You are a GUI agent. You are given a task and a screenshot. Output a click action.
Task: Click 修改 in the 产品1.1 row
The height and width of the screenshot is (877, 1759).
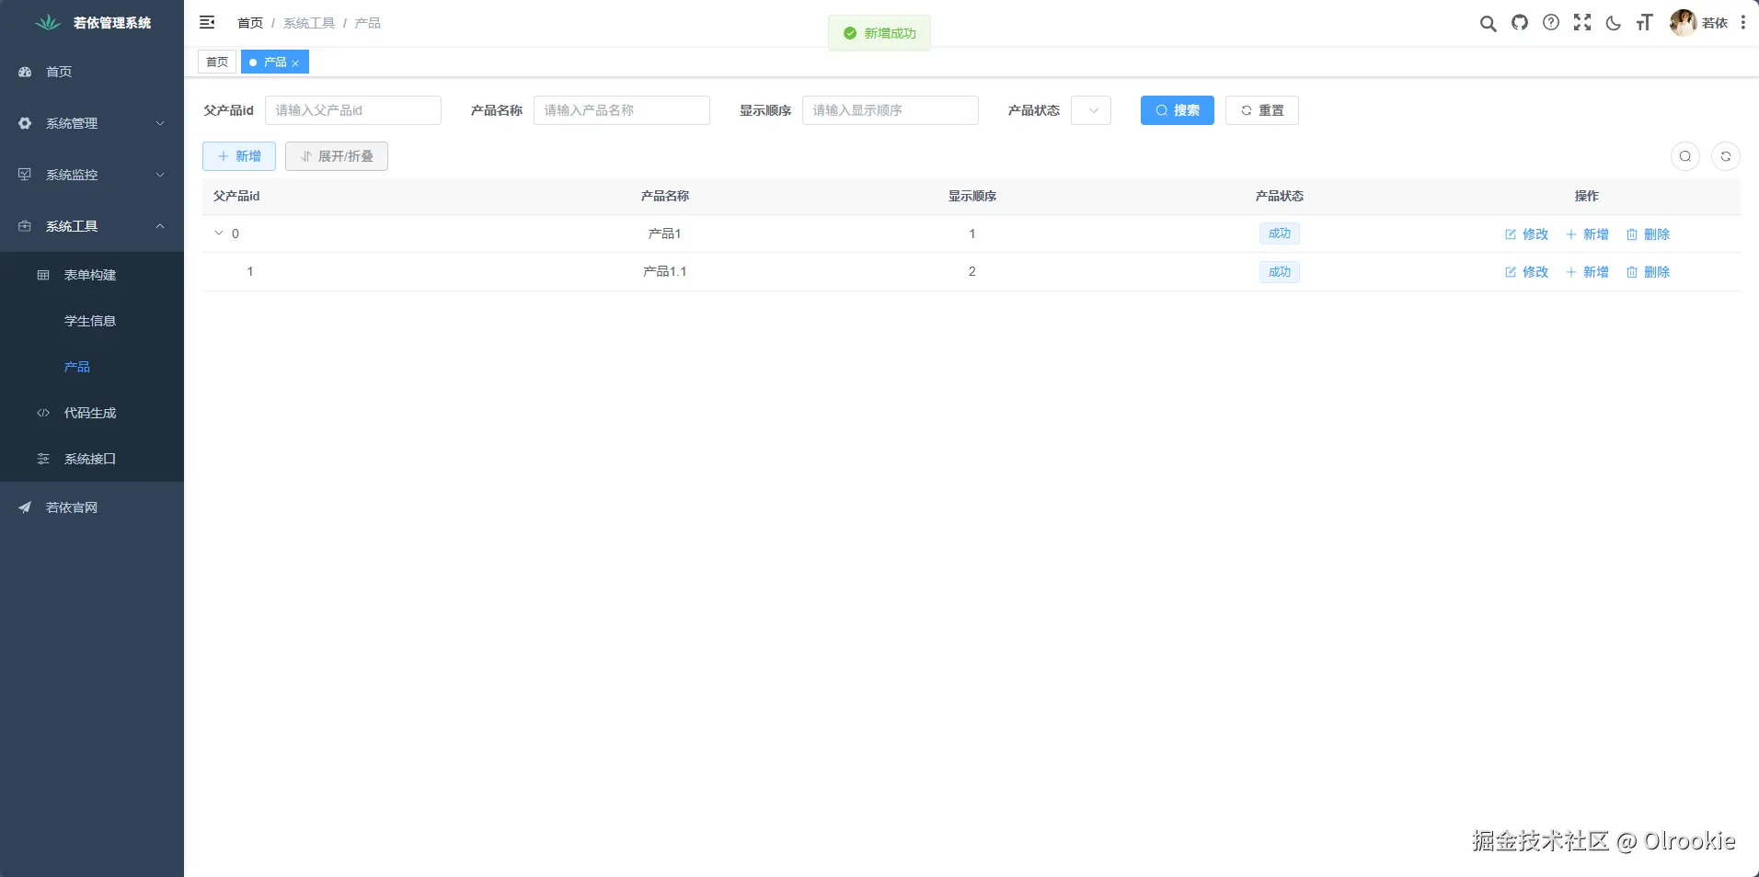[x=1527, y=272]
